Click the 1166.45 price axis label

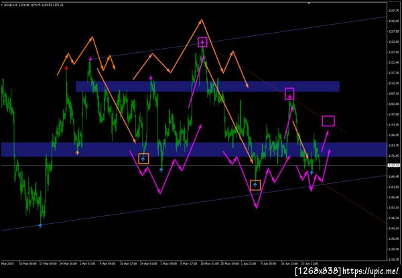[393, 176]
